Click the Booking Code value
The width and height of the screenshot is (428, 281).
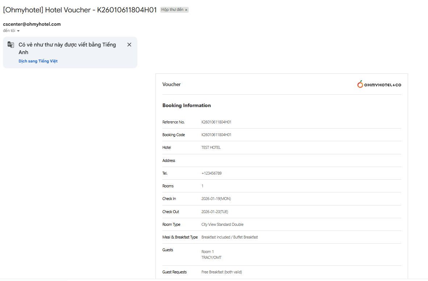[x=216, y=135]
